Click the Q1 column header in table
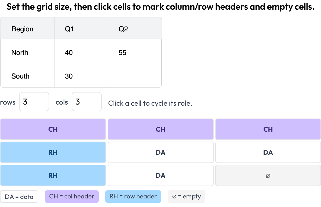Image resolution: width=321 pixels, height=207 pixels. [81, 28]
